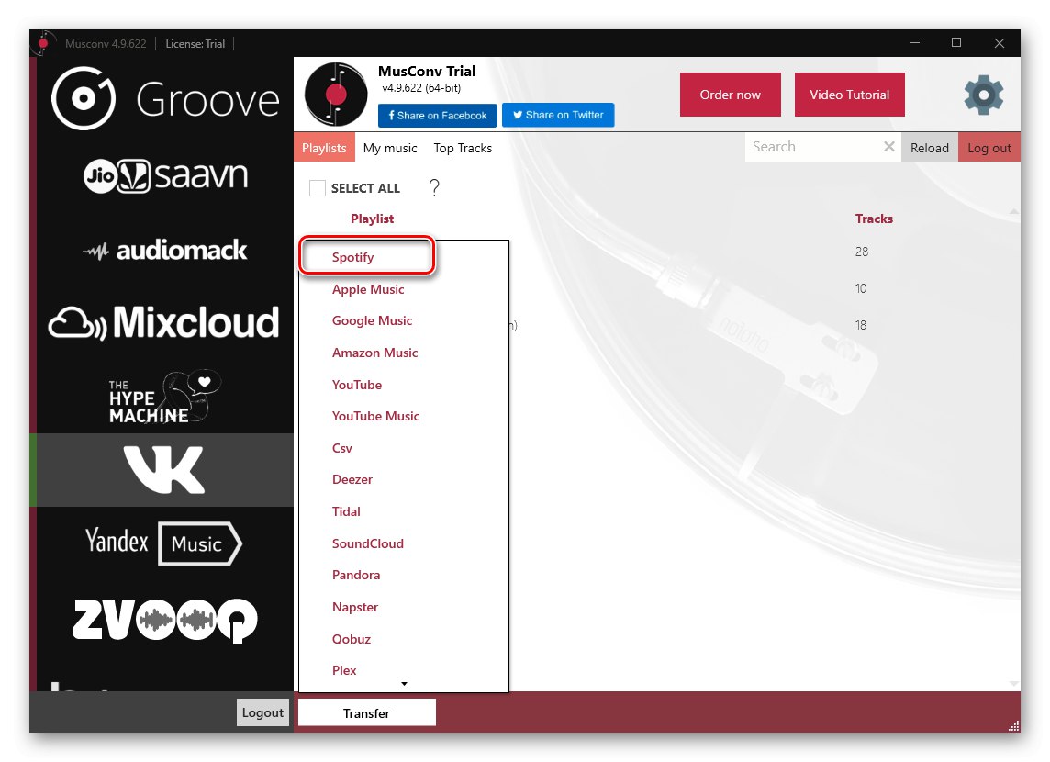Select the JioSaavn service logo
The height and width of the screenshot is (762, 1050).
click(165, 175)
